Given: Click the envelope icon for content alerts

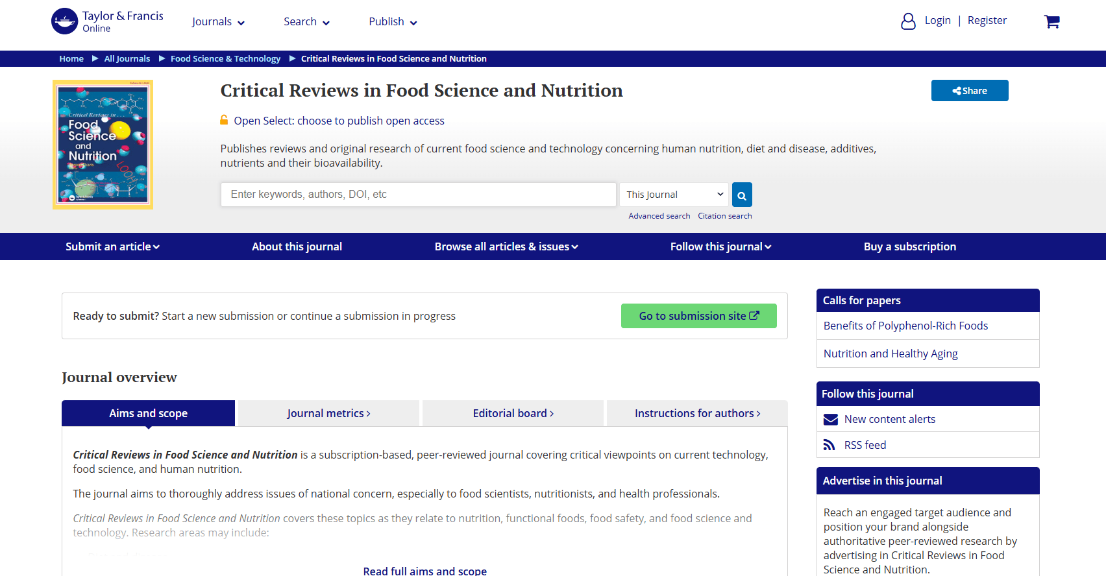Looking at the screenshot, I should point(831,419).
